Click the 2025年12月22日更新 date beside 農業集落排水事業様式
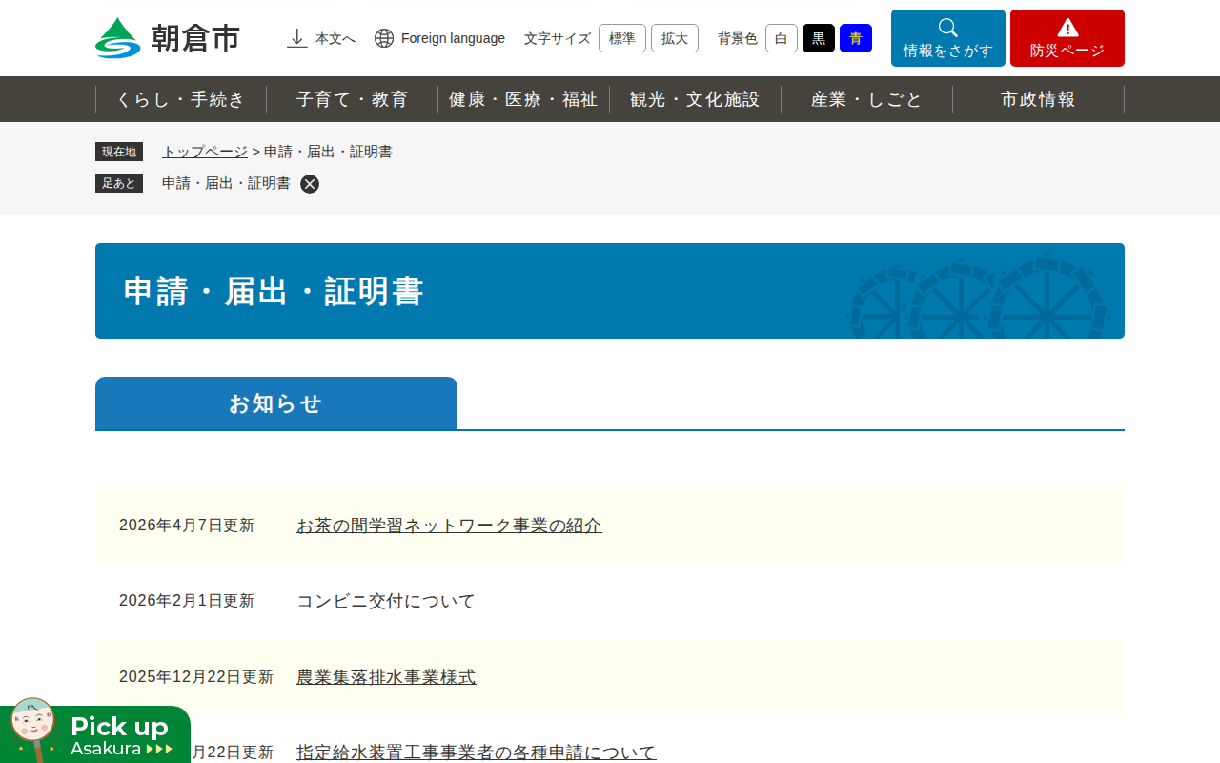This screenshot has height=763, width=1220. click(x=196, y=677)
